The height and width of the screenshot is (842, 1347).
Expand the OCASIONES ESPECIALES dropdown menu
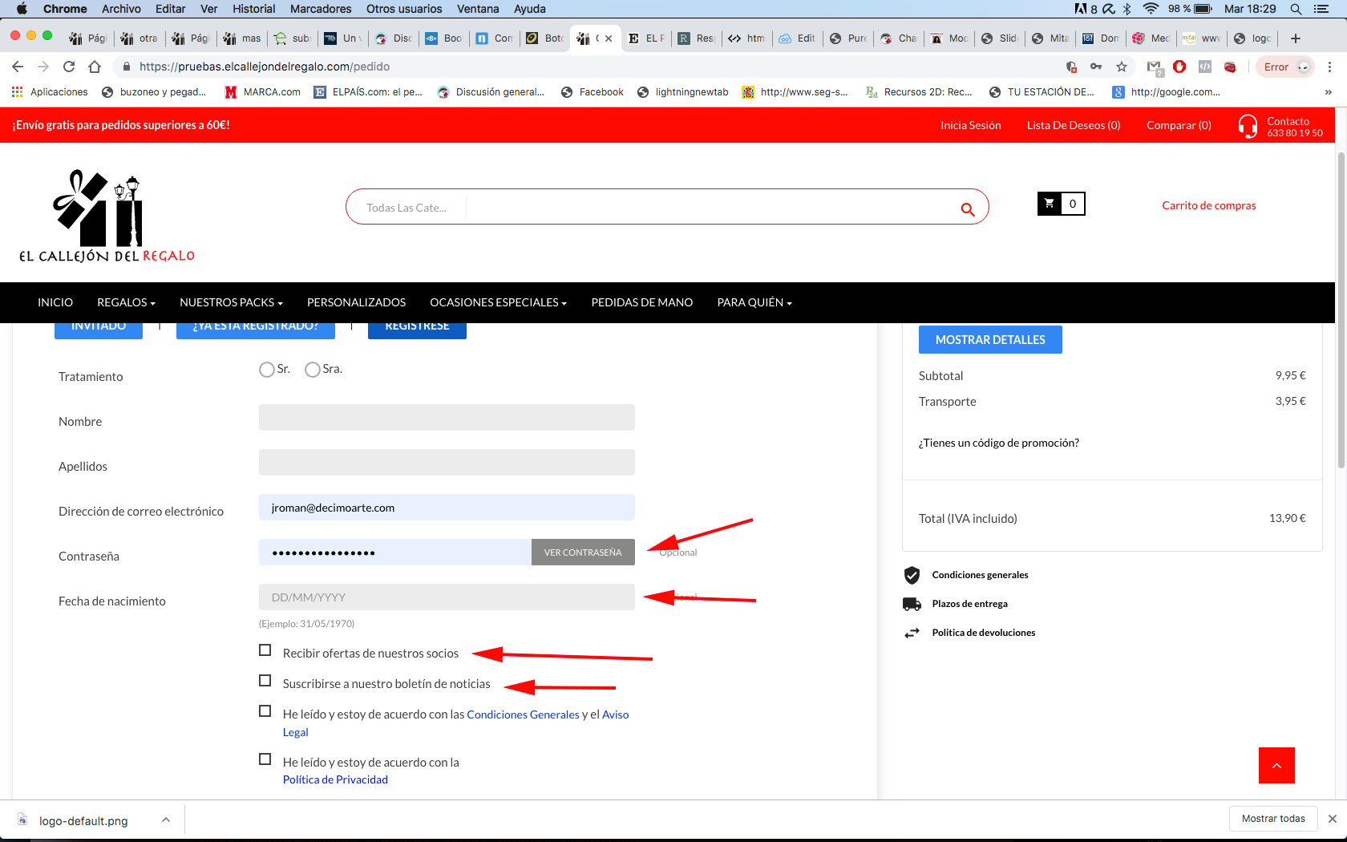pos(498,302)
